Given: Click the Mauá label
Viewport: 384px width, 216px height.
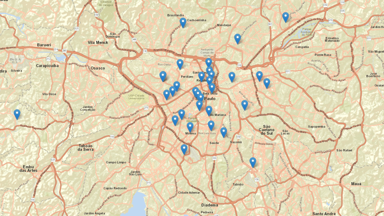Looking at the screenshot, I should tap(356, 184).
